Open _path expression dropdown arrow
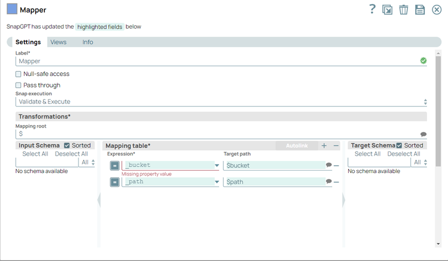 pyautogui.click(x=217, y=182)
